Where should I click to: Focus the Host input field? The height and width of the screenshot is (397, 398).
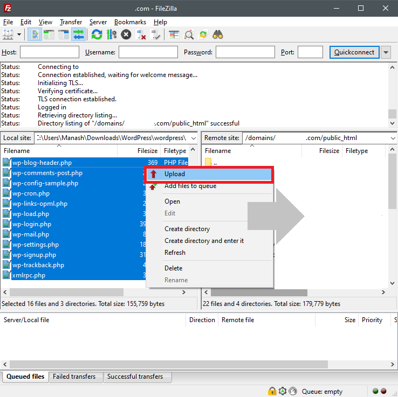(50, 52)
